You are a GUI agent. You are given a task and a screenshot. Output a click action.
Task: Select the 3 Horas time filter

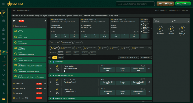point(61,53)
